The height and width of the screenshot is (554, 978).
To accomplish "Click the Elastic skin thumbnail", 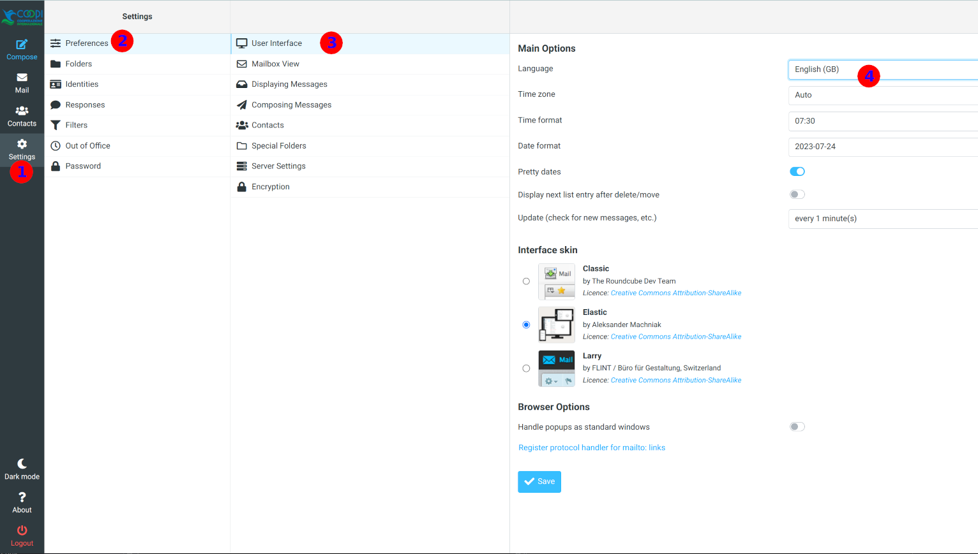I will pos(556,325).
